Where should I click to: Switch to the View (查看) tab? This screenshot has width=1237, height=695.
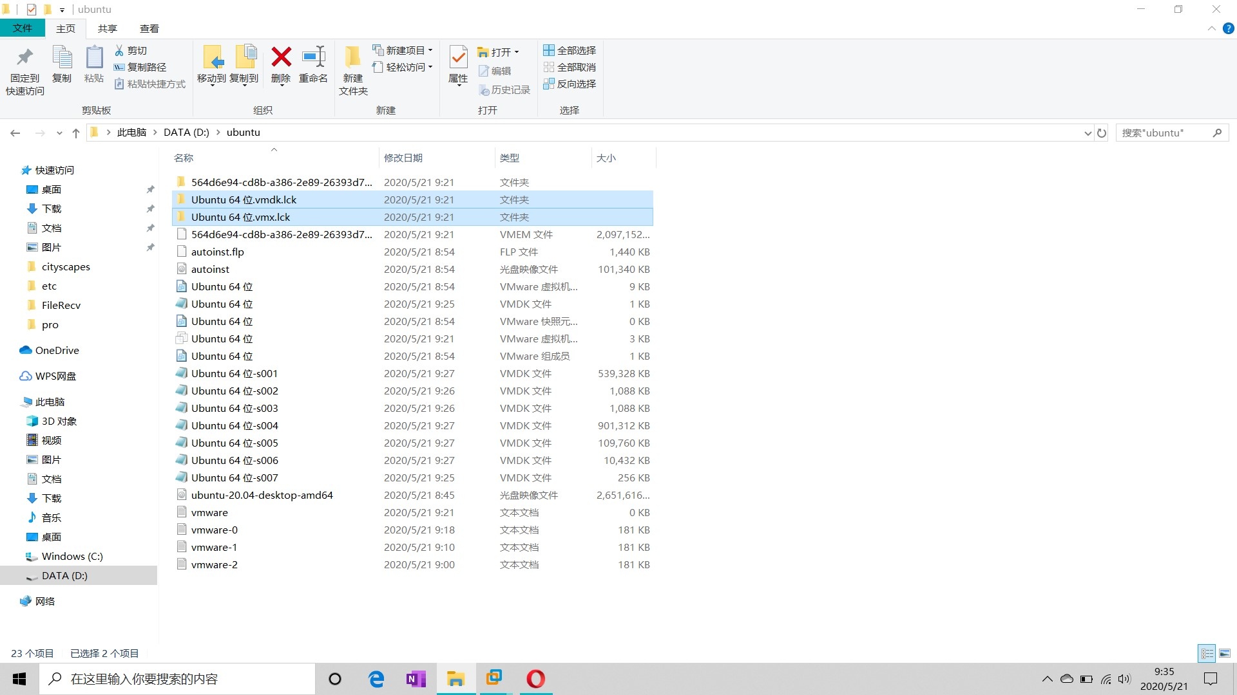pyautogui.click(x=149, y=28)
